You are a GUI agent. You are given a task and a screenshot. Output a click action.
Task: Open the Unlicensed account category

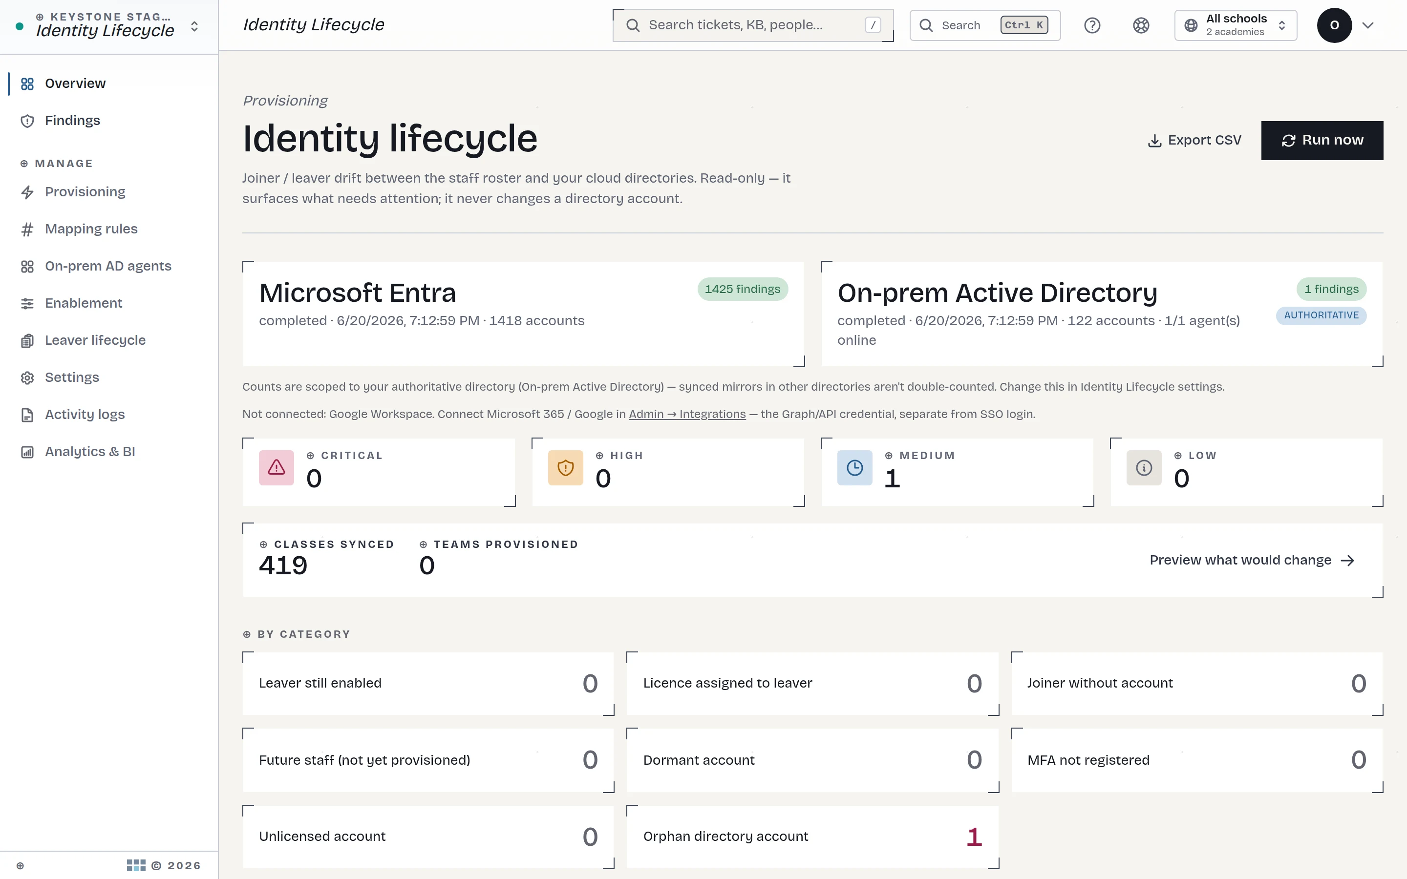click(428, 837)
